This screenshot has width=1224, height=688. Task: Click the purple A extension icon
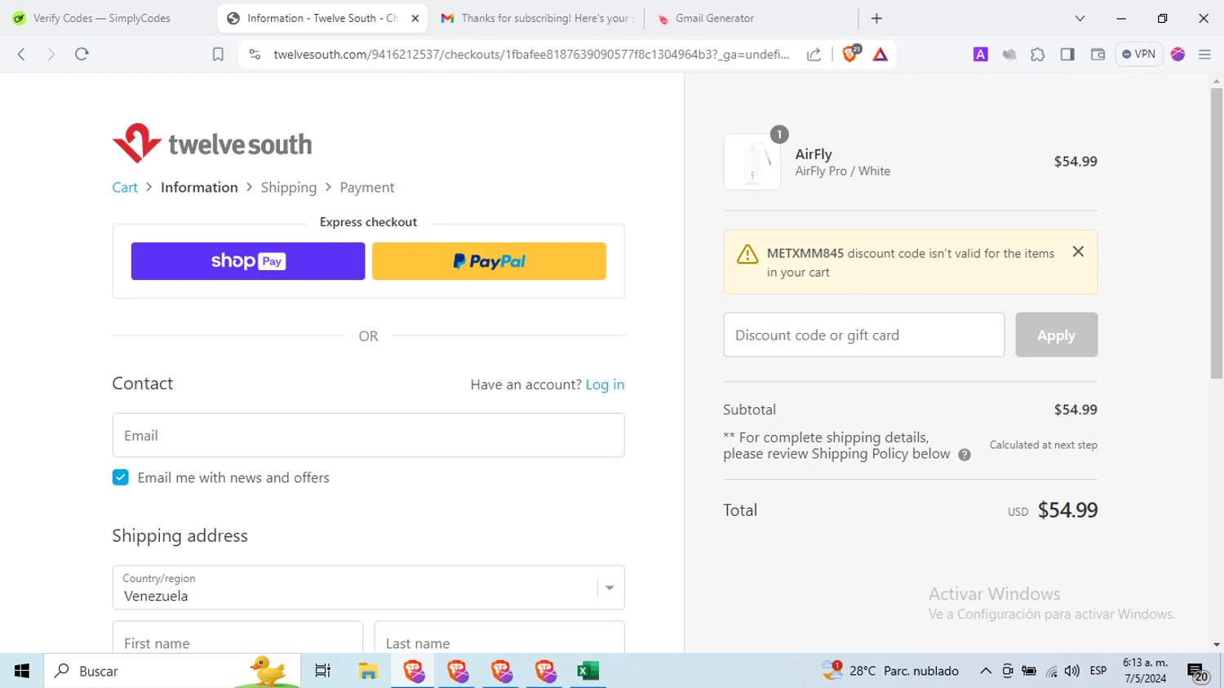coord(981,54)
